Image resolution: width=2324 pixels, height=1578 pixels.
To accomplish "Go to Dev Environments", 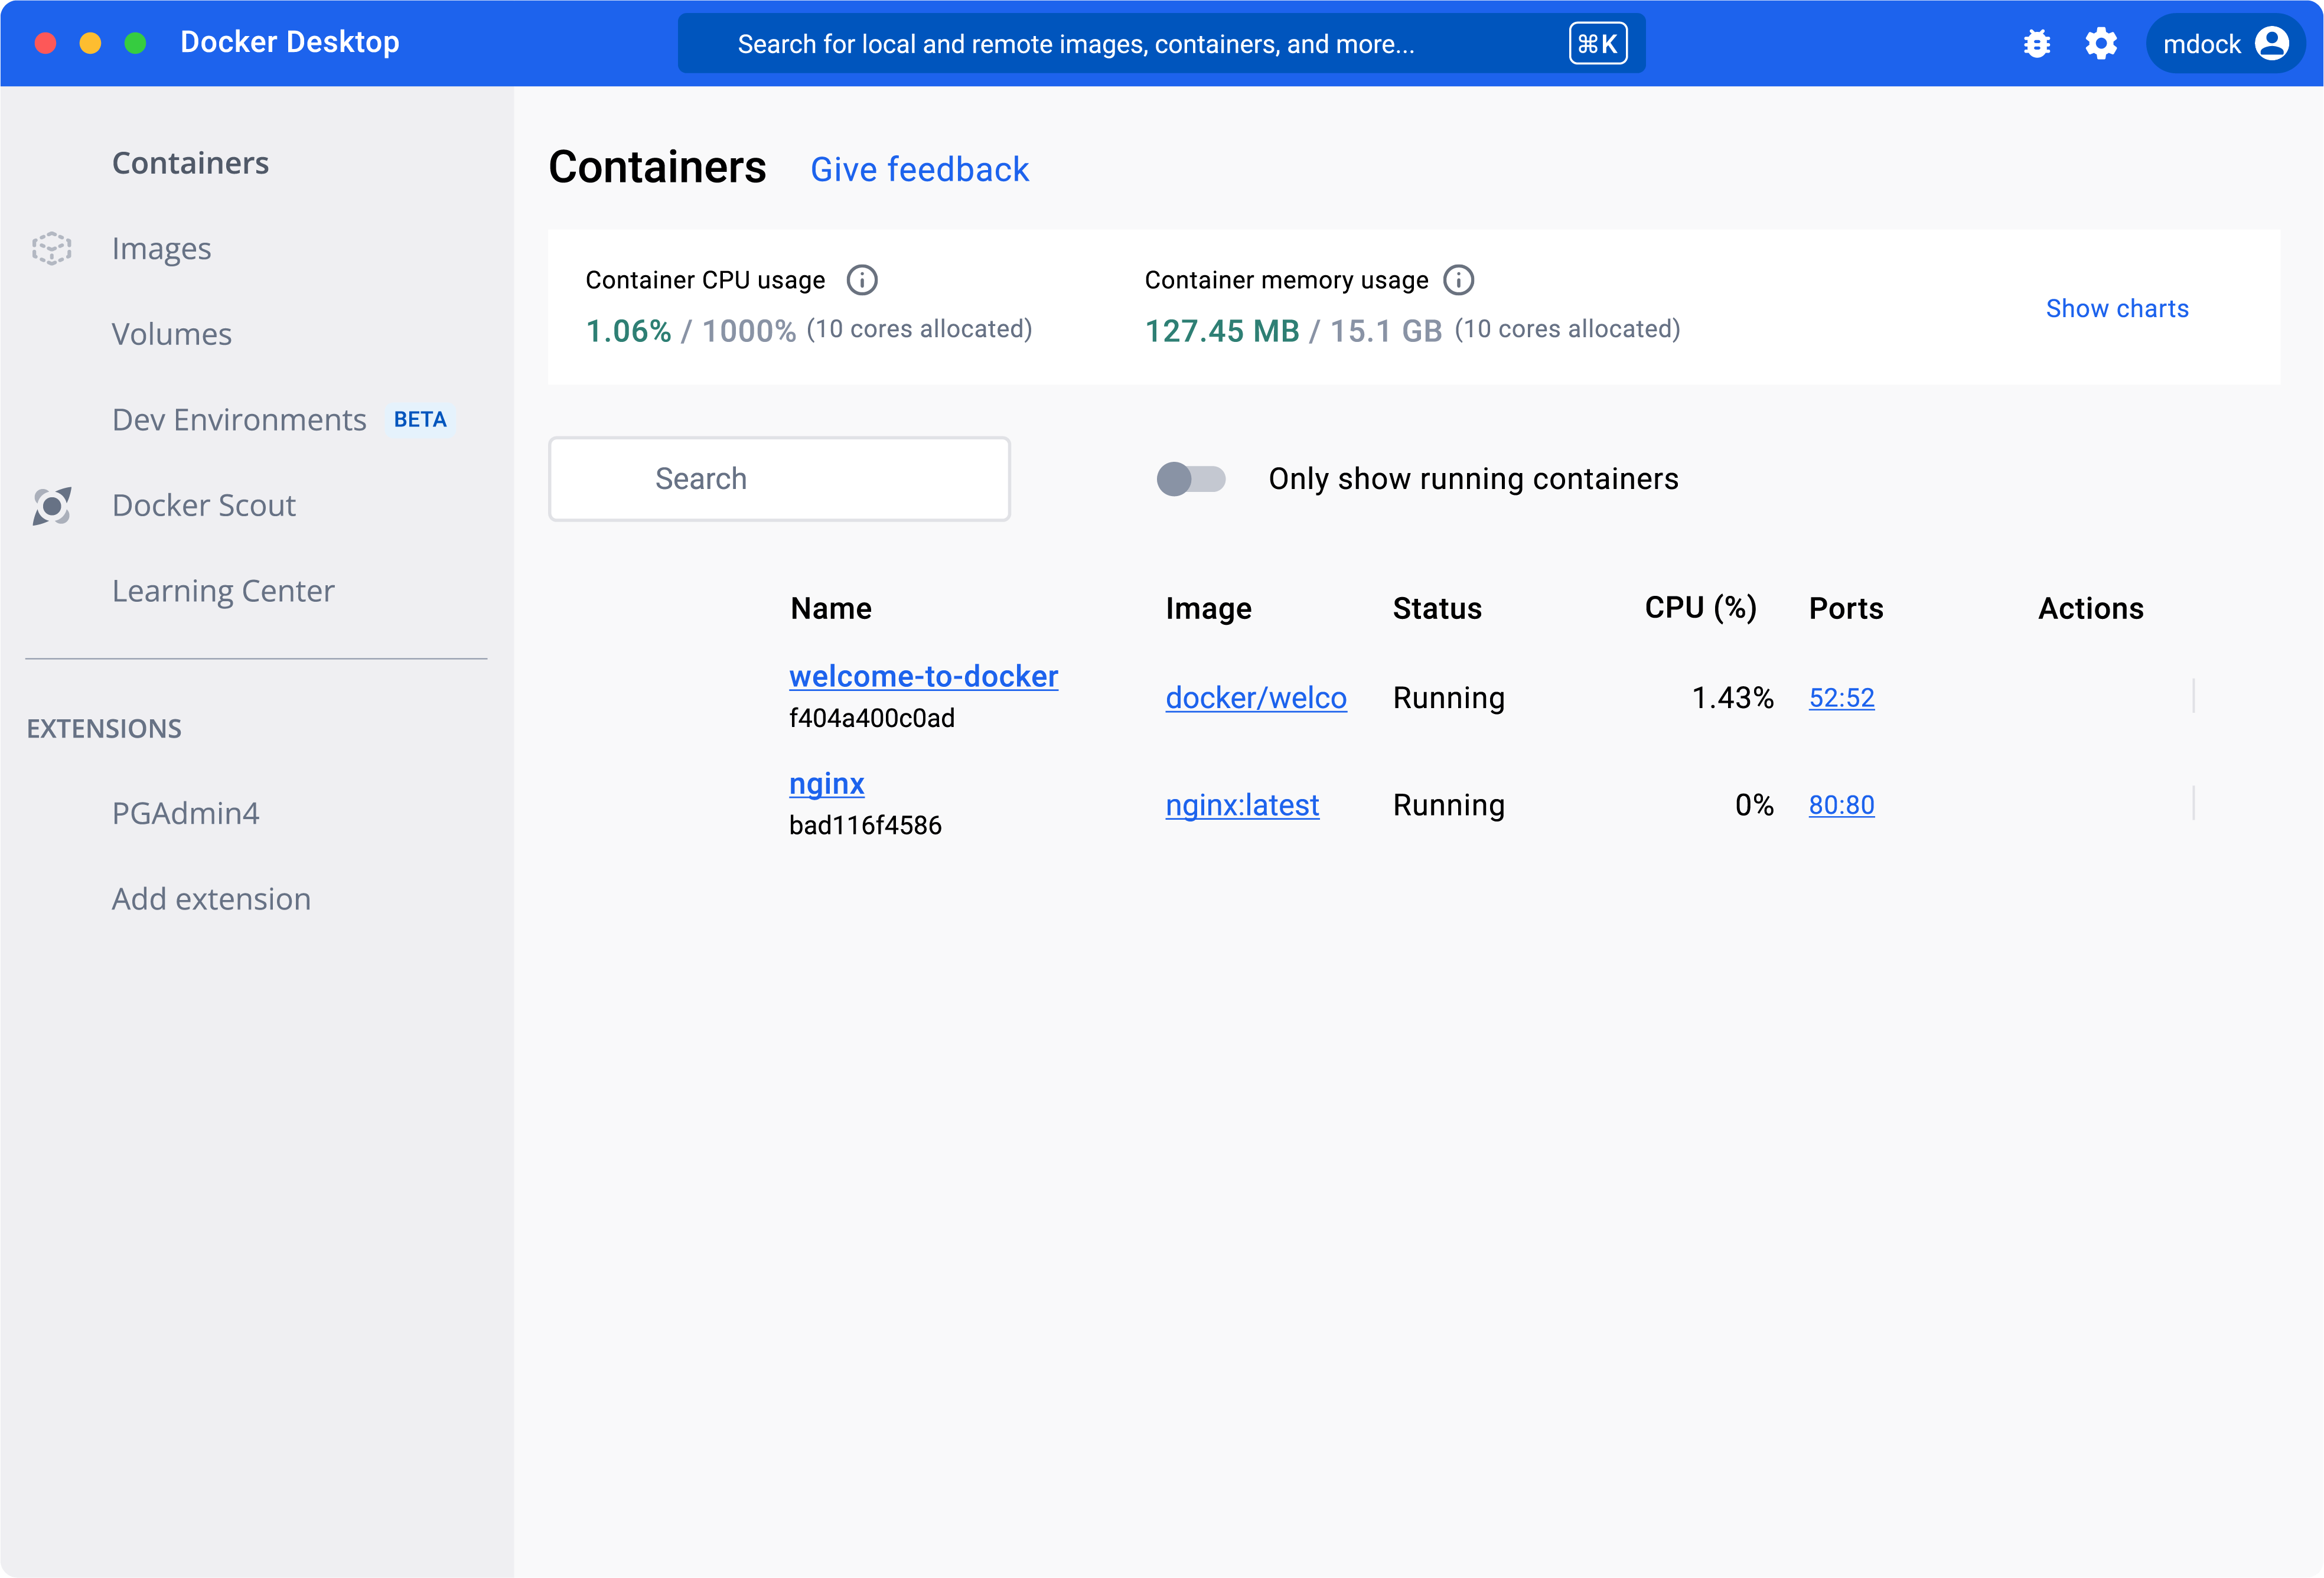I will [239, 420].
